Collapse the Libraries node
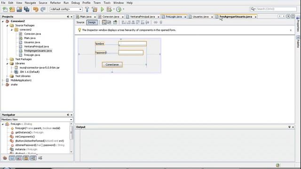Image resolution: width=301 pixels, height=169 pixels. (x=7, y=63)
